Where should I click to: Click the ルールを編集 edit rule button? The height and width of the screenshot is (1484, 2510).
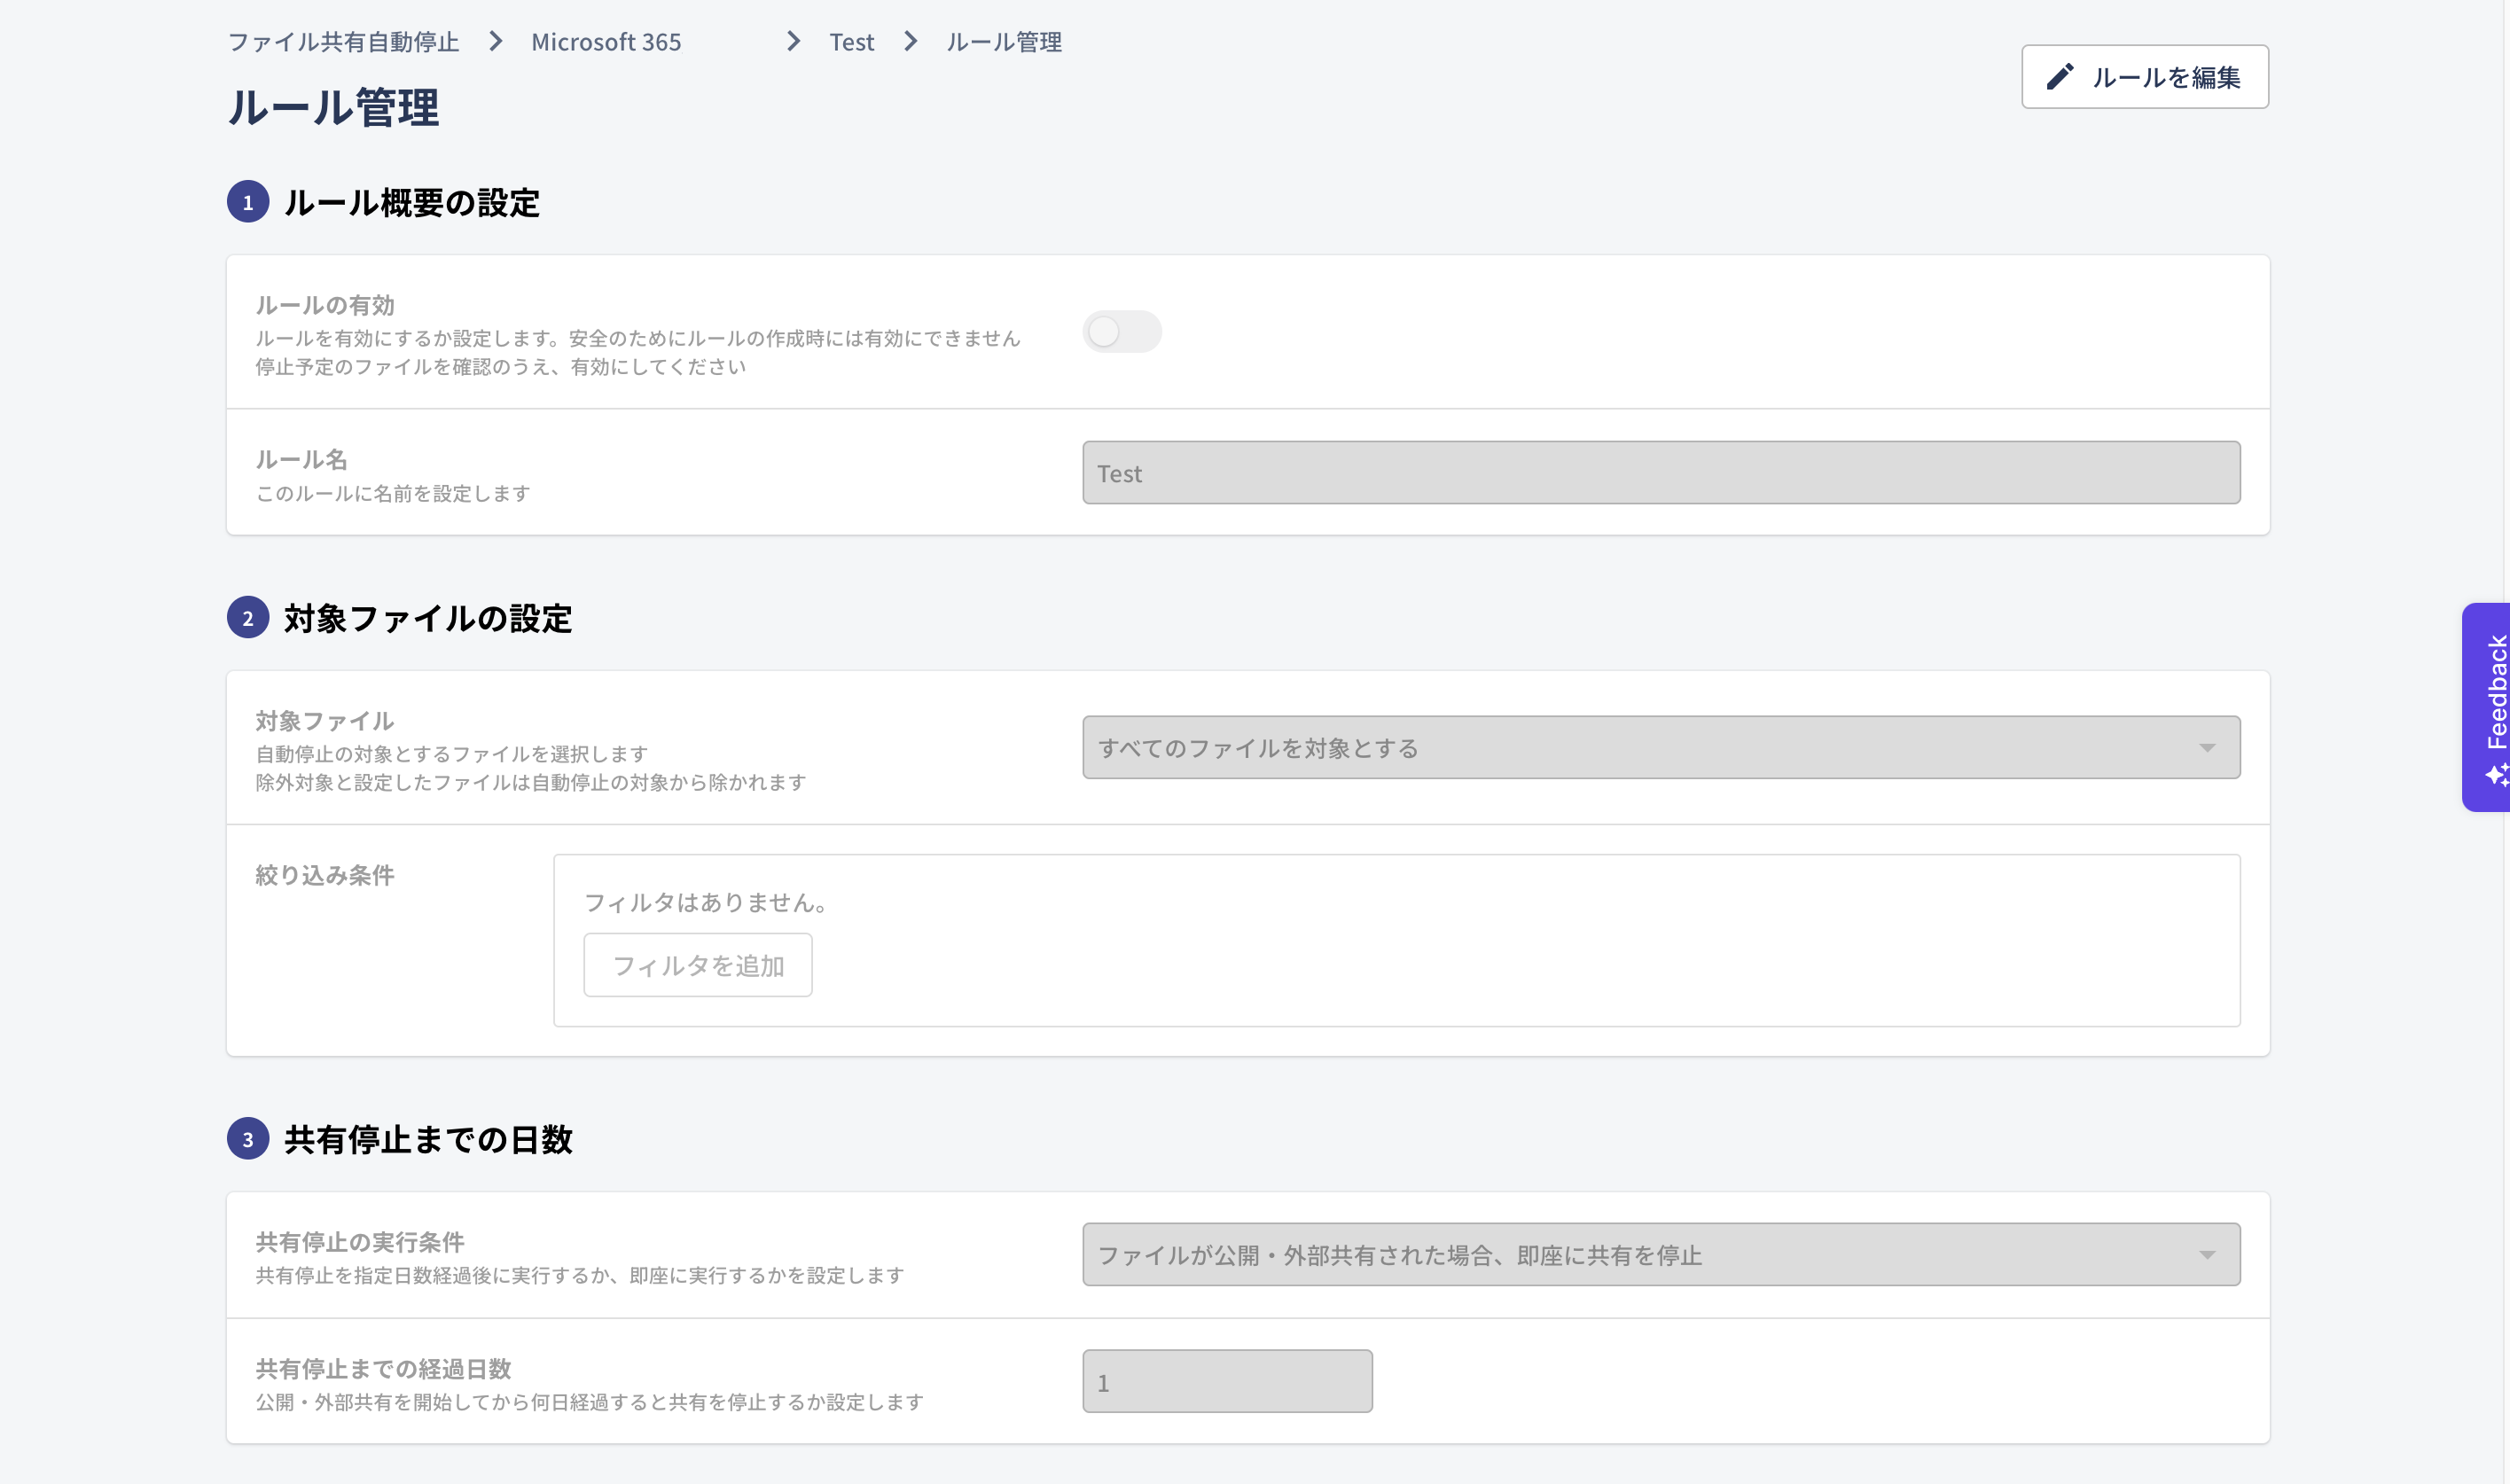[2144, 77]
